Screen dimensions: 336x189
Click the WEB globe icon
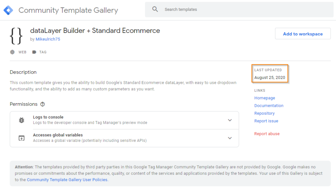tap(13, 52)
